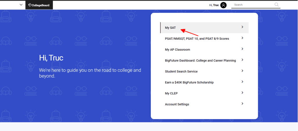Click the 'We're here to guide you' tagline
Viewport: 298px width, 131px height.
click(90, 73)
